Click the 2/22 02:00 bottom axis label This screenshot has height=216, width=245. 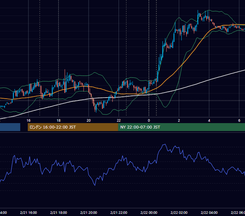click(179, 213)
